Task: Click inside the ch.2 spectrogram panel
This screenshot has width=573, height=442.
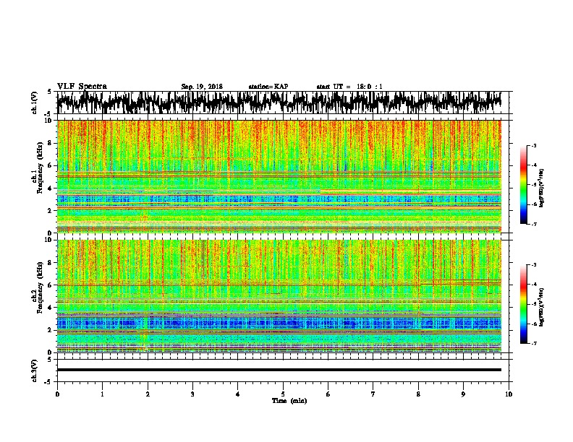Action: coord(279,296)
